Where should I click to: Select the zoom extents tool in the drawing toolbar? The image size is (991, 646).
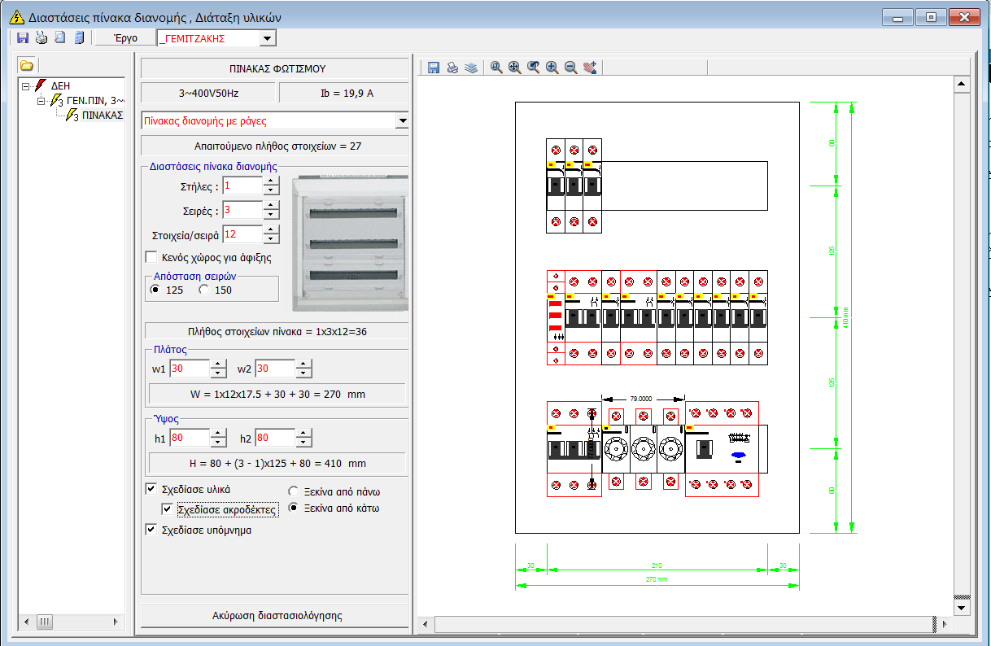[x=515, y=68]
